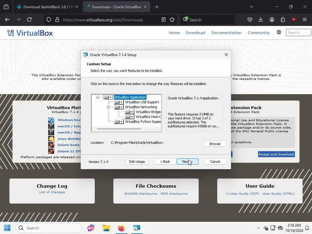Open VirtualBox Networking feature dropdown
The image size is (312, 234).
(119, 107)
